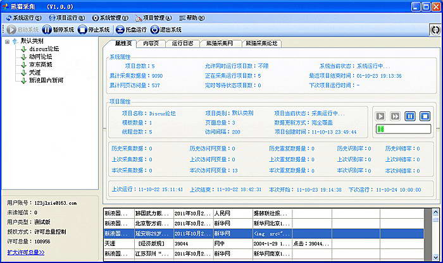This screenshot has width=443, height=263.
Task: Click the data list scroll up arrow
Action: 435,212
